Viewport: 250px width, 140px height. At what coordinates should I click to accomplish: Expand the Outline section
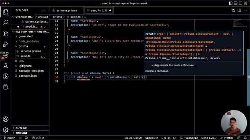30,128
